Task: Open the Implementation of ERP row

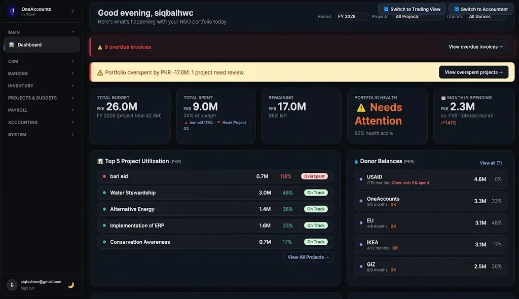Action: (x=215, y=226)
